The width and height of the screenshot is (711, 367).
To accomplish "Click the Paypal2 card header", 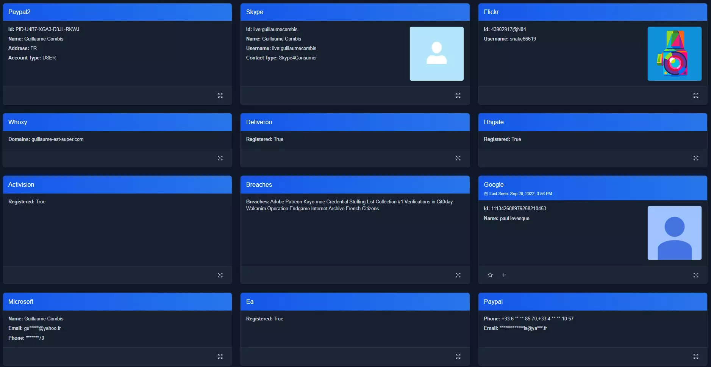I will coord(117,12).
